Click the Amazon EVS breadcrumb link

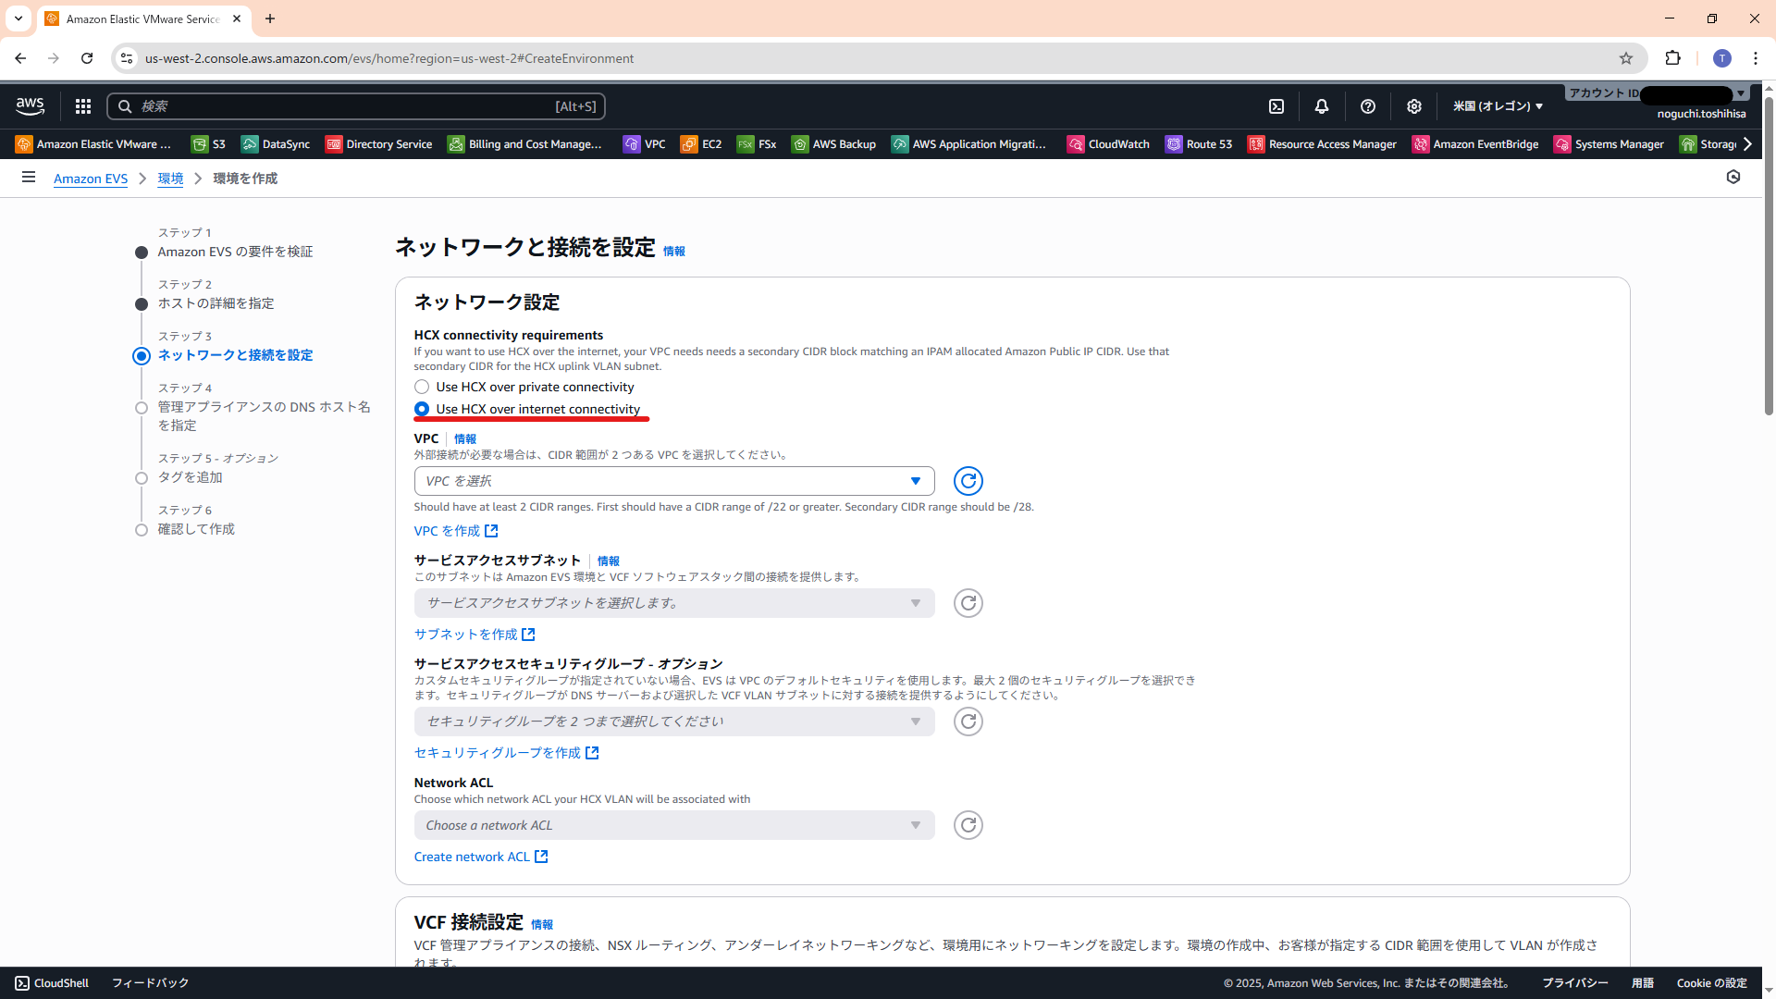(91, 179)
